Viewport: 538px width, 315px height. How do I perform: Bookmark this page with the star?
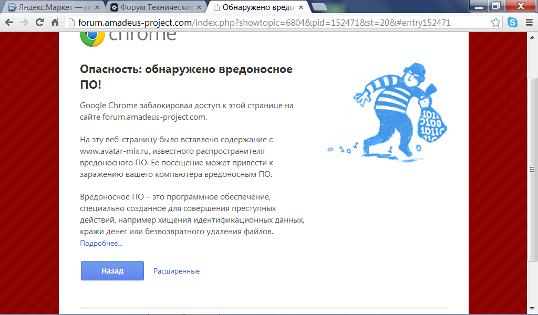[495, 23]
